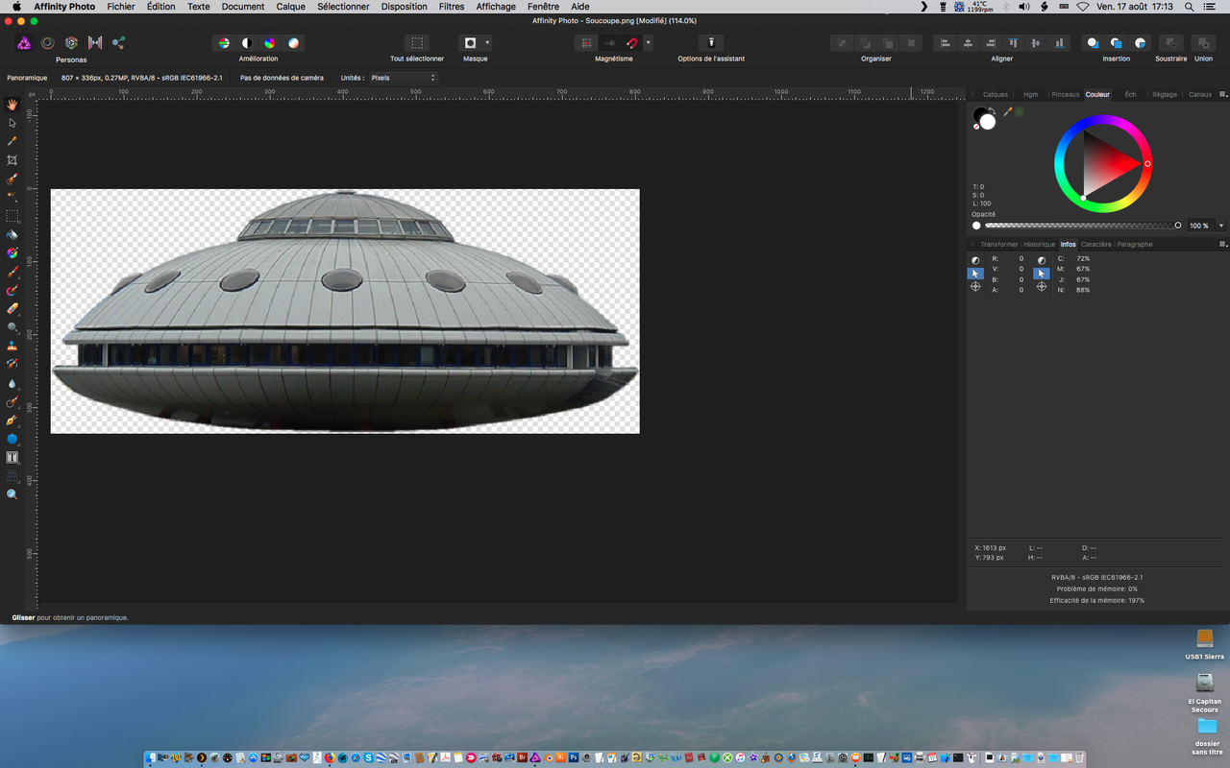Expand the Masque dropdown arrow
This screenshot has height=768, width=1230.
pos(487,43)
